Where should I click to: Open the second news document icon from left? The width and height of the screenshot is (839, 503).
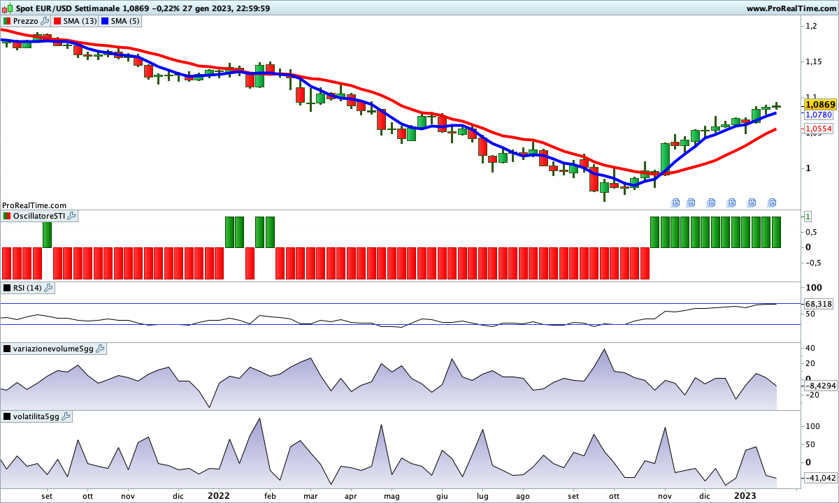tap(691, 203)
